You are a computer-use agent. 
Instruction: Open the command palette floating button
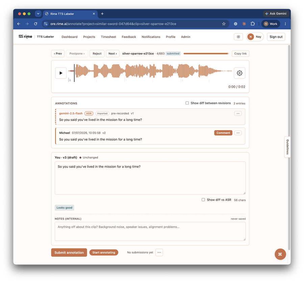pos(280,254)
